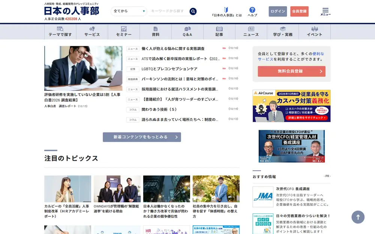Click the magnifier search icon button
The image size is (375, 234).
(x=193, y=11)
